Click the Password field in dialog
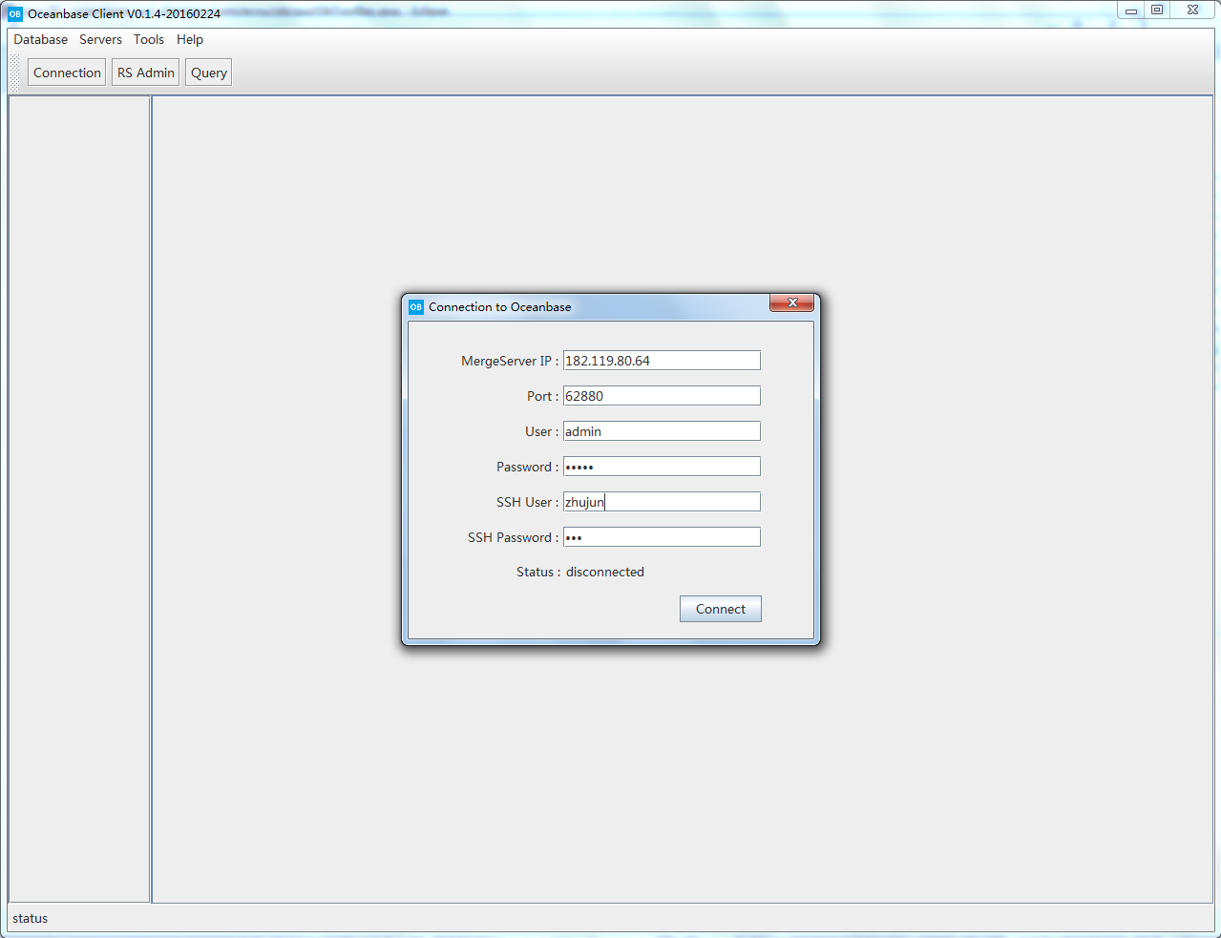Viewport: 1221px width, 938px height. (662, 467)
